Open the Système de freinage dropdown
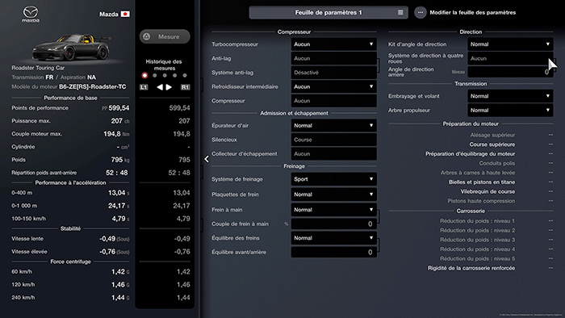The height and width of the screenshot is (318, 565). click(333, 179)
